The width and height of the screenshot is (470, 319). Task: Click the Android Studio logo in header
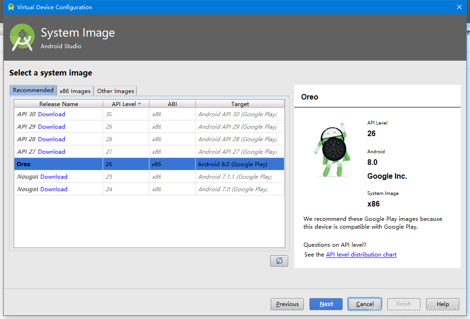(22, 38)
